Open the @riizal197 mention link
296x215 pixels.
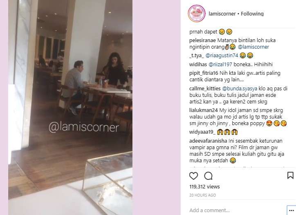[220, 64]
